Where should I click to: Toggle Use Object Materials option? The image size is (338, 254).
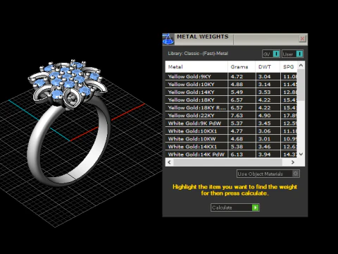tap(268, 174)
